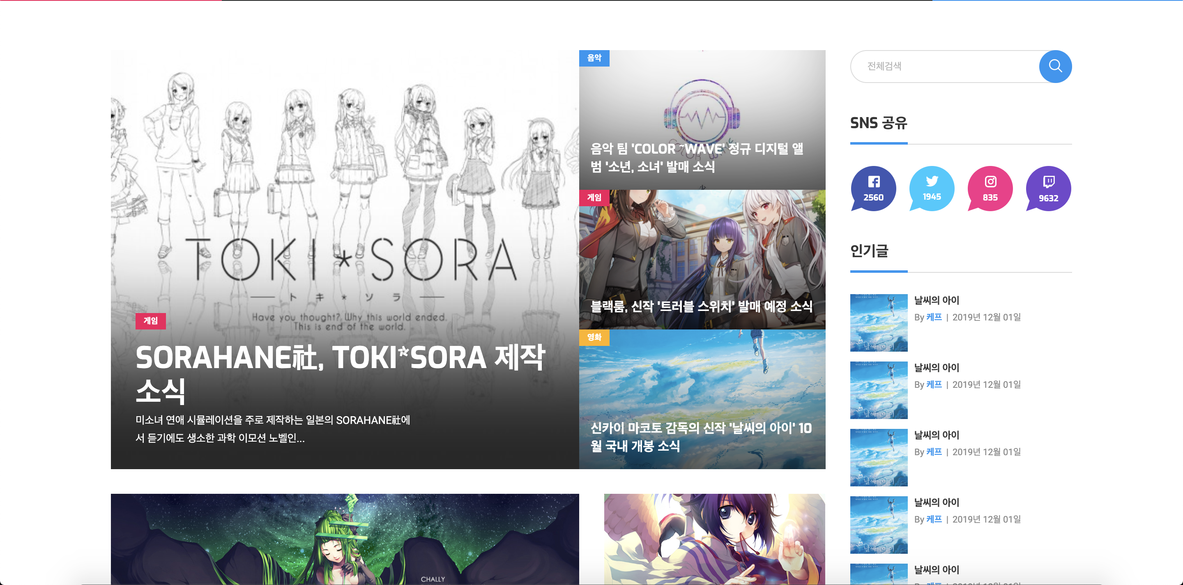1183x585 pixels.
Task: Open the SORAHANE社, TOKI*SORA 제작 소식 headline
Action: coord(340,374)
